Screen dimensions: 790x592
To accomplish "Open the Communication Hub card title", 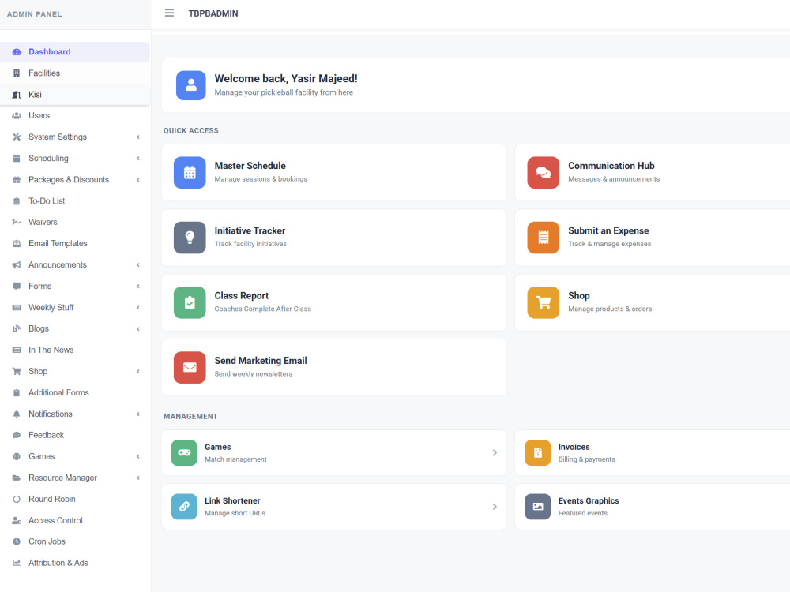I will pos(611,166).
